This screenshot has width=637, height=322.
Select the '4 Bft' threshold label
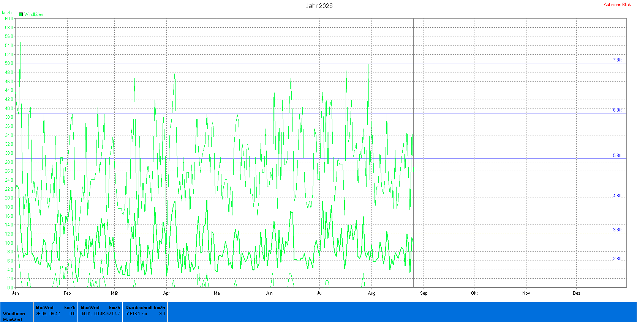[617, 196]
